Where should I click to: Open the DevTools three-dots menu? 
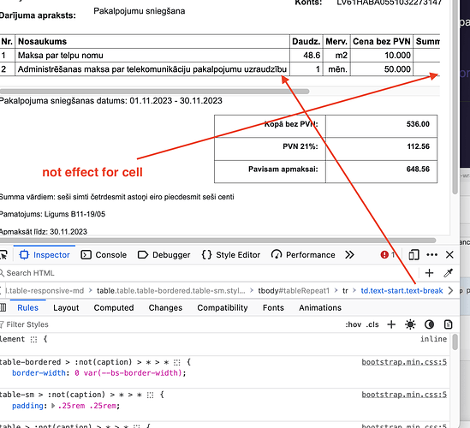pyautogui.click(x=431, y=255)
